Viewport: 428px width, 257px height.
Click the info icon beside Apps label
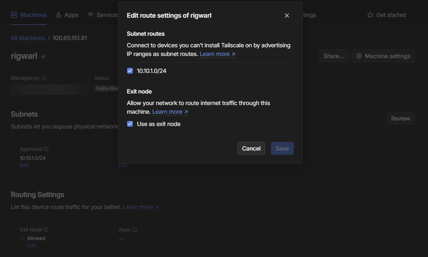(x=135, y=230)
